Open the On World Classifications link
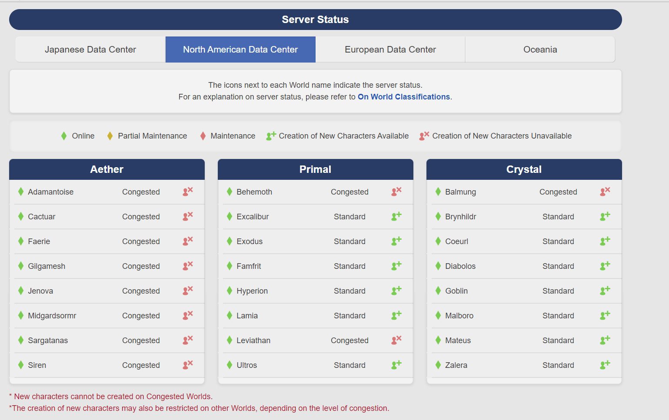Image resolution: width=669 pixels, height=420 pixels. (403, 96)
